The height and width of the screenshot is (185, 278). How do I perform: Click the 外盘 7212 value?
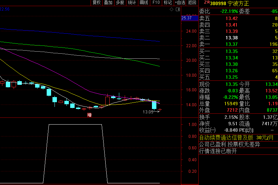(232, 110)
